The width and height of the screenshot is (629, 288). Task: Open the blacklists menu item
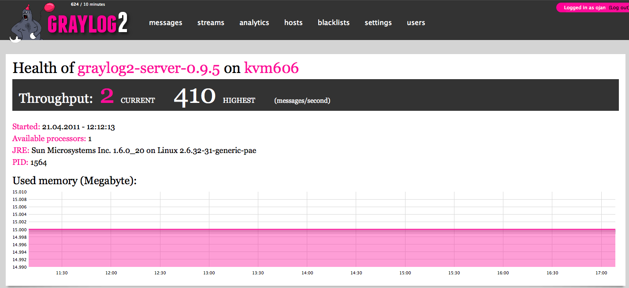point(334,23)
